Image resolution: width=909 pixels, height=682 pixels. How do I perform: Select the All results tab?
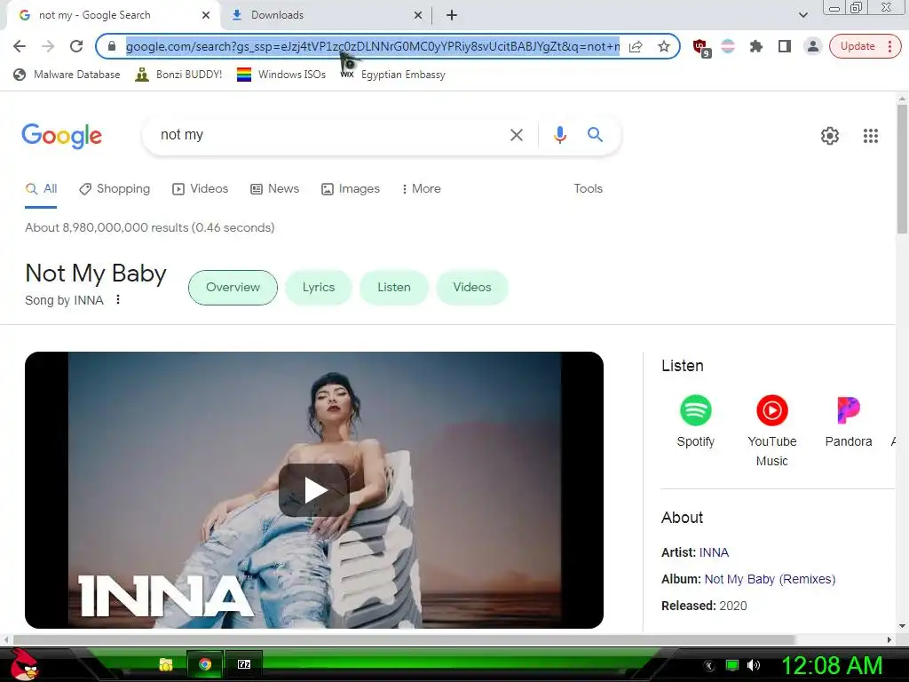point(41,189)
